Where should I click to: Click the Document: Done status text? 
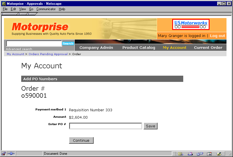click(x=56, y=154)
